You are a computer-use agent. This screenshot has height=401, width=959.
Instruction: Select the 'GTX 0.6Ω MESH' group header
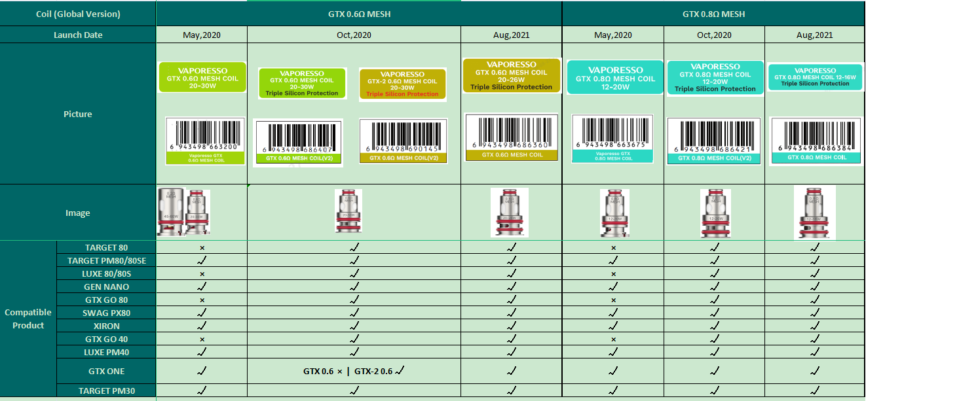click(x=359, y=14)
